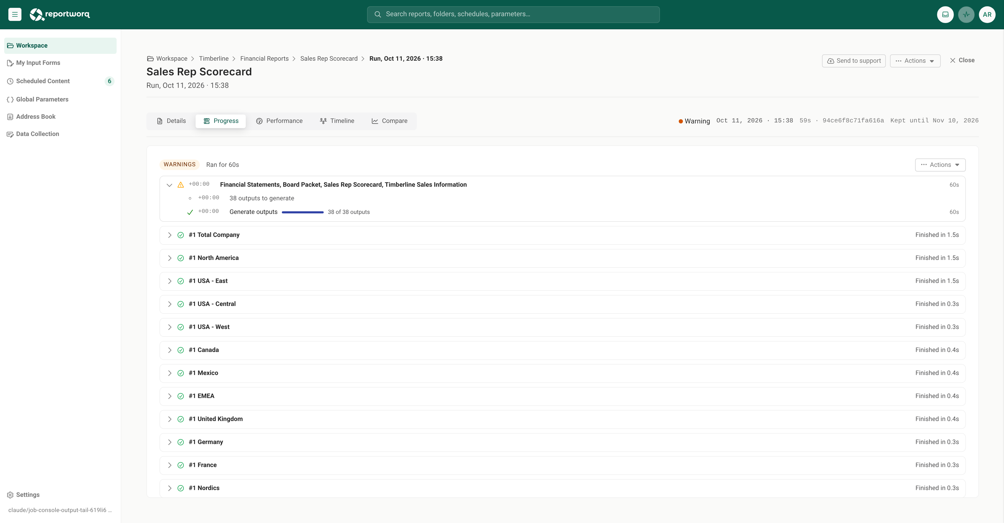The image size is (1004, 523).
Task: Go to Financial Reports breadcrumb
Action: click(264, 59)
